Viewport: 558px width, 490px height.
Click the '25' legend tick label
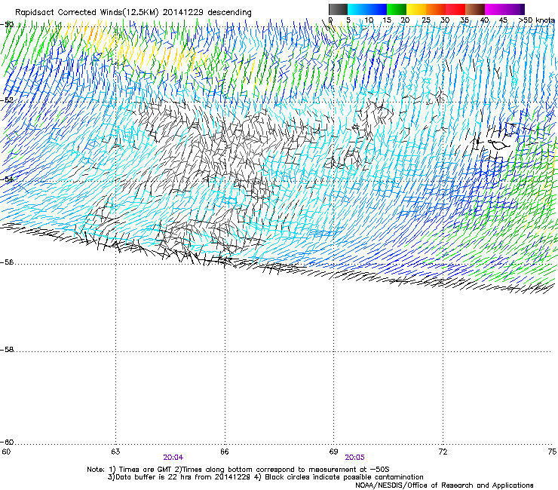pos(426,20)
